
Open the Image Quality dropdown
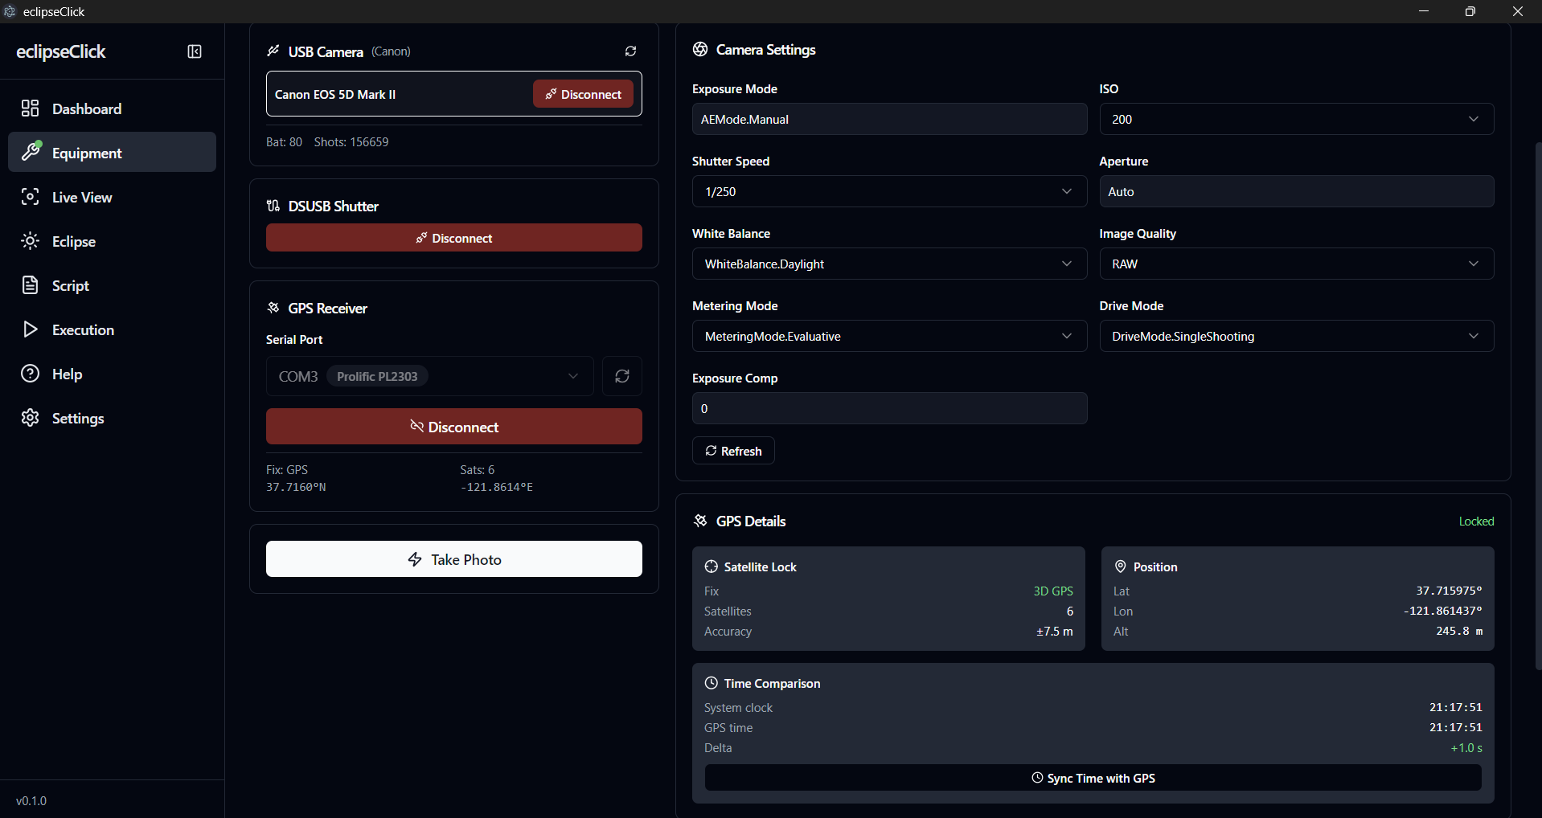pos(1296,264)
